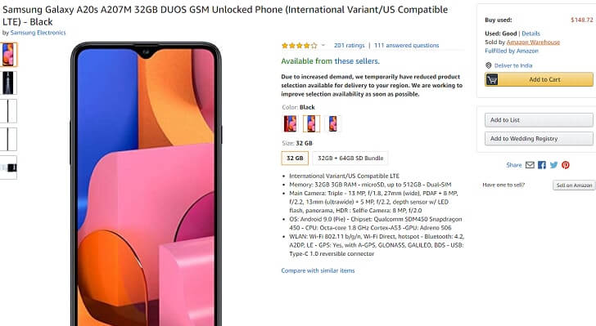Open the star rating dropdown arrow

click(x=323, y=45)
